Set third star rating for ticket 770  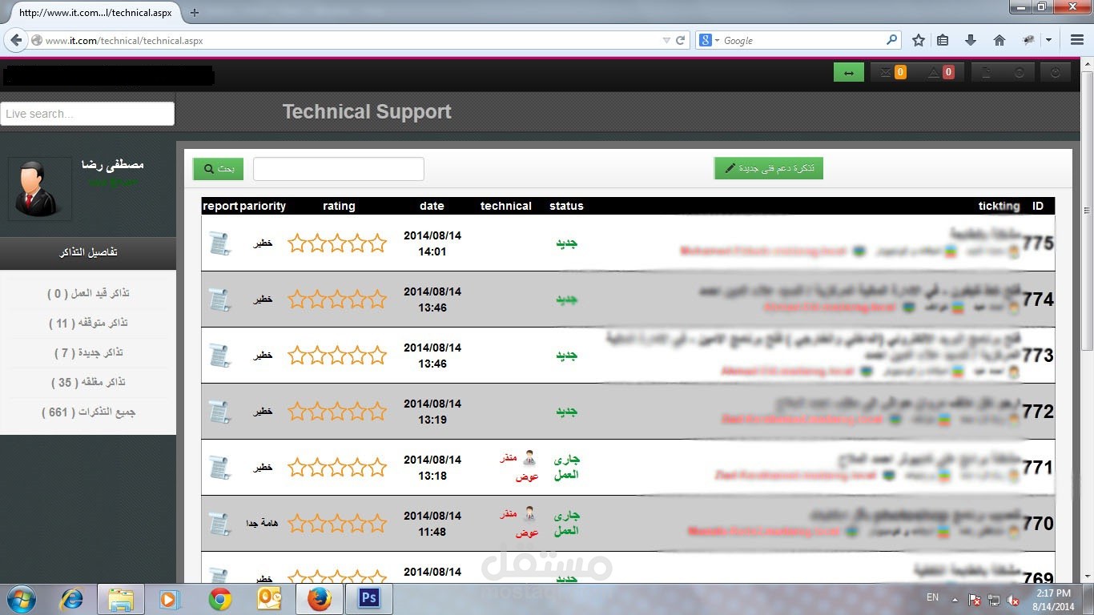point(337,524)
